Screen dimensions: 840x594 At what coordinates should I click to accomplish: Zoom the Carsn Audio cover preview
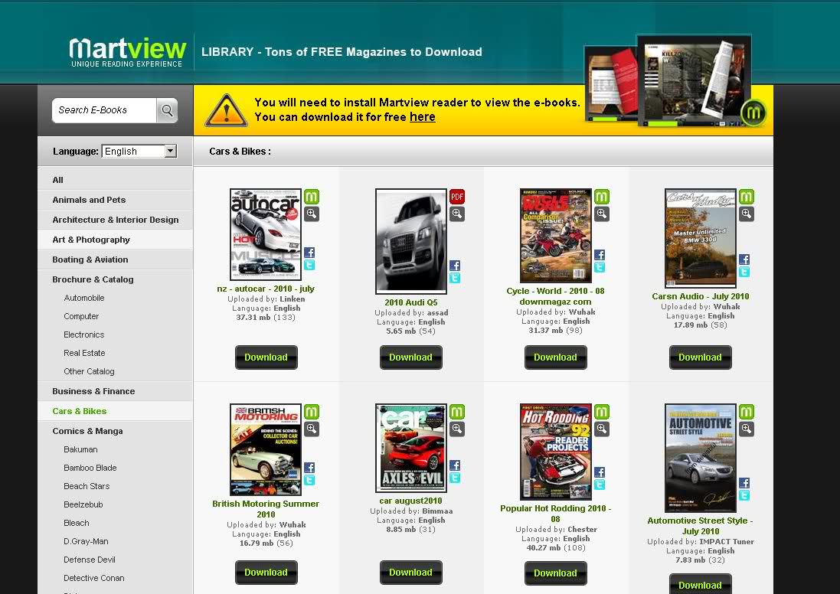[x=747, y=214]
